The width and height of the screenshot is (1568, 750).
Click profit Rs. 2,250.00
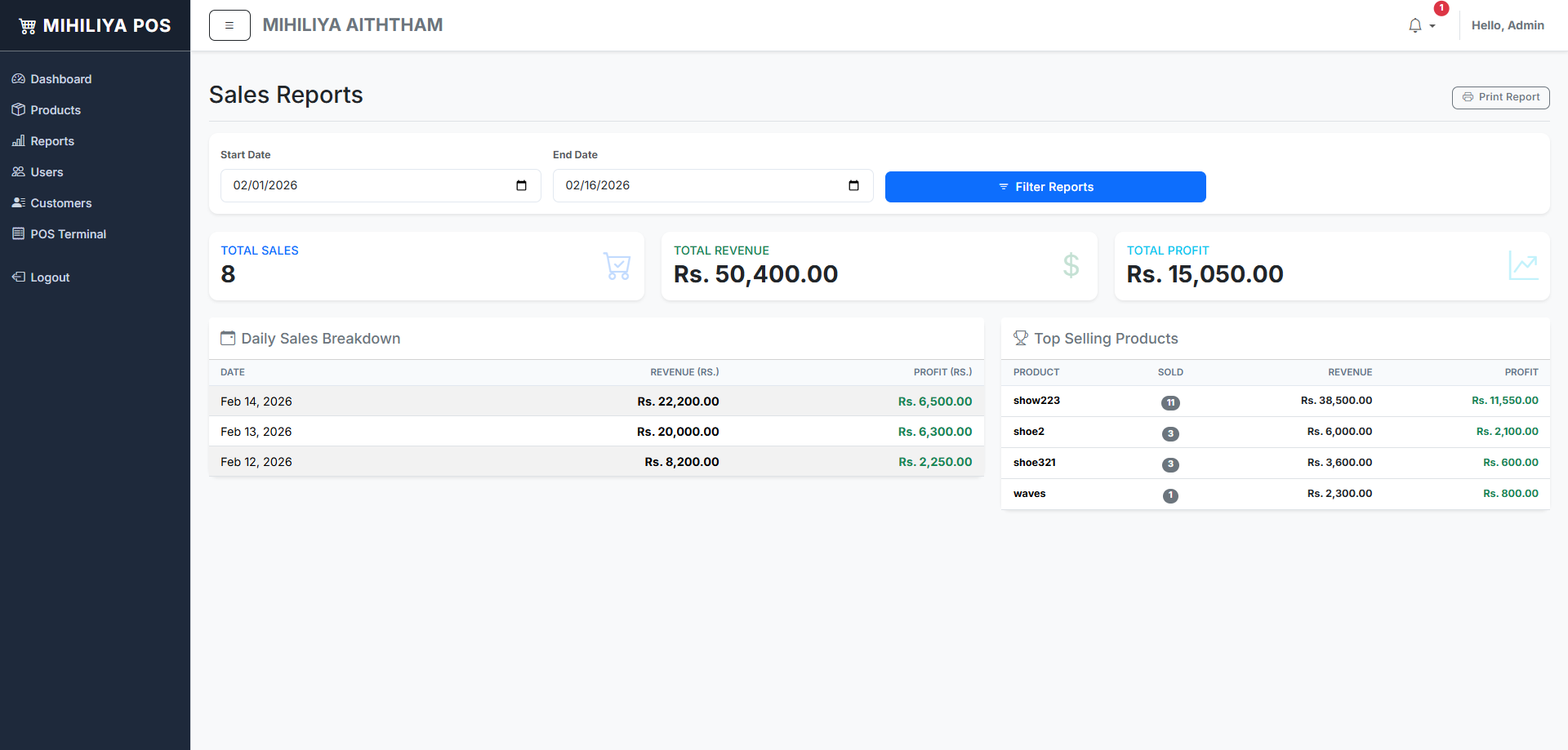935,462
